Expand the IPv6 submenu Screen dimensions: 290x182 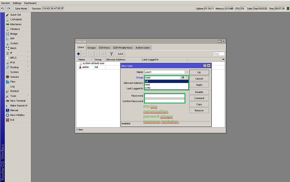tap(18, 63)
